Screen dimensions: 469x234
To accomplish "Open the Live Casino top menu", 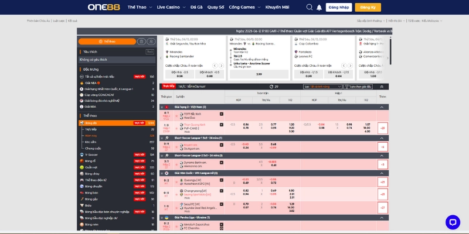I will [x=171, y=7].
